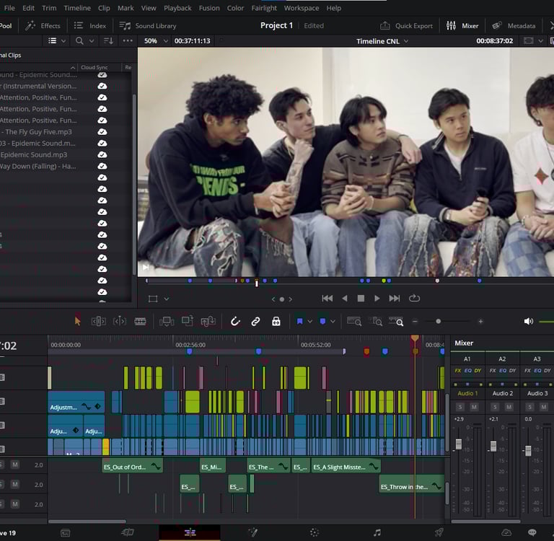The height and width of the screenshot is (541, 554).
Task: Activate the Blade Edit Mode tool
Action: pyautogui.click(x=140, y=321)
